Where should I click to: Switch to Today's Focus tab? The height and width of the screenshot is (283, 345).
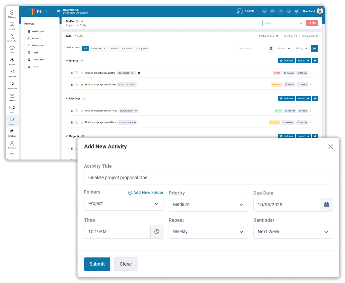coord(98,49)
